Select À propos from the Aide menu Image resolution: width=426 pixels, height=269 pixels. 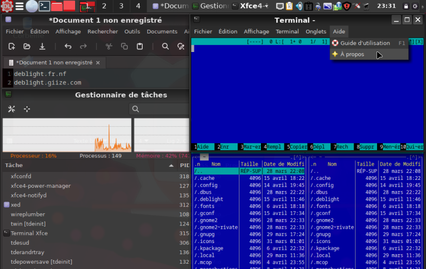tap(352, 54)
